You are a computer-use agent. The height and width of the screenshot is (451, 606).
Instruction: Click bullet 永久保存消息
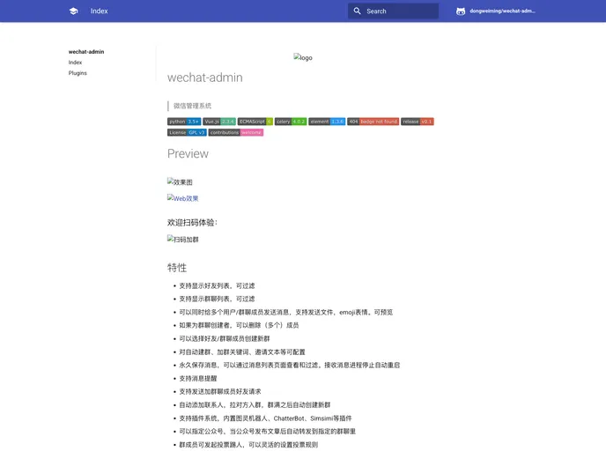point(290,366)
